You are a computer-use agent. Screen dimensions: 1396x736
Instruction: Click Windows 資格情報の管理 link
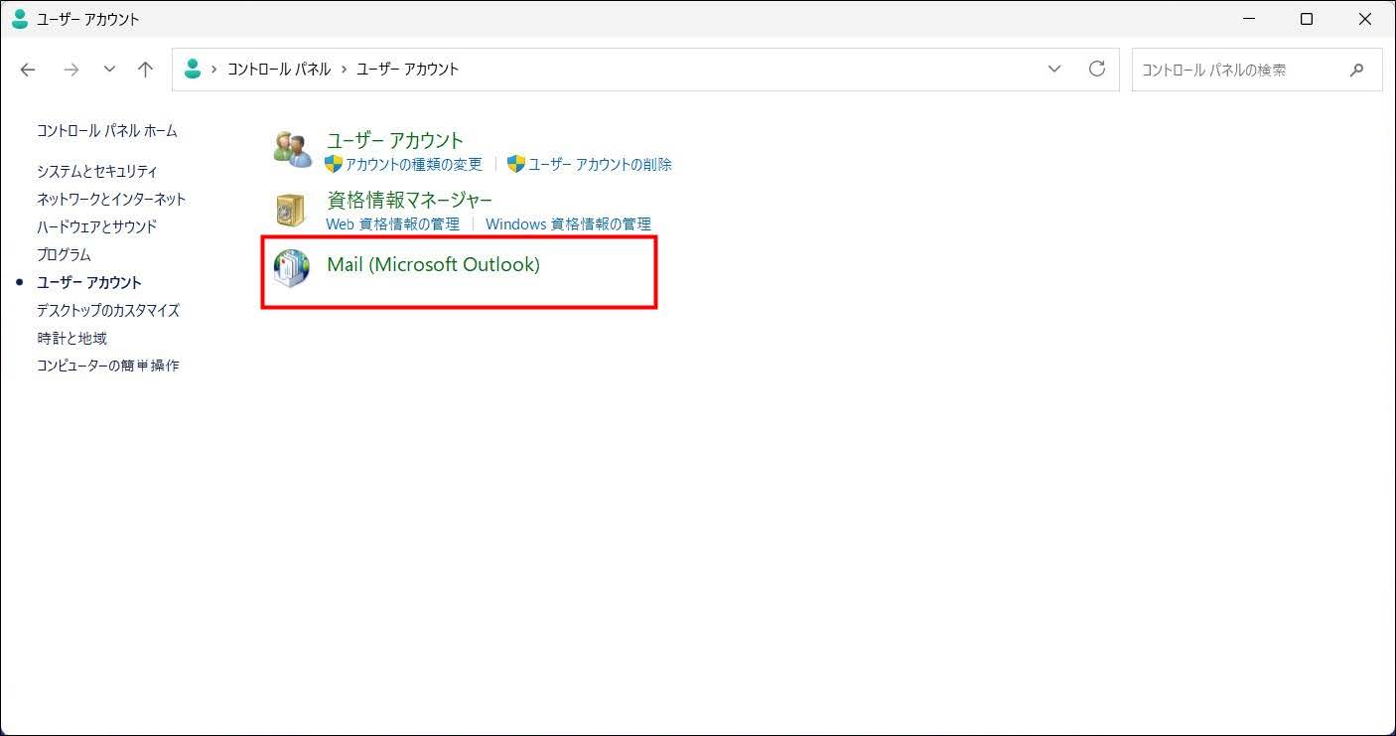pyautogui.click(x=568, y=224)
